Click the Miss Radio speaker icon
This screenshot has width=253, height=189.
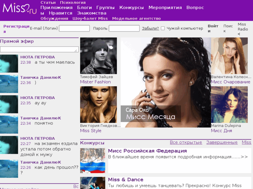[x=239, y=34]
